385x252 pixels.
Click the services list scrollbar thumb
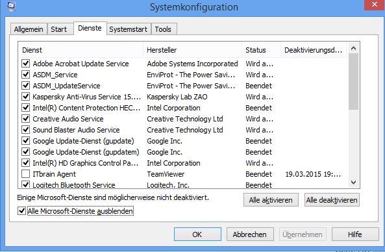(x=354, y=81)
